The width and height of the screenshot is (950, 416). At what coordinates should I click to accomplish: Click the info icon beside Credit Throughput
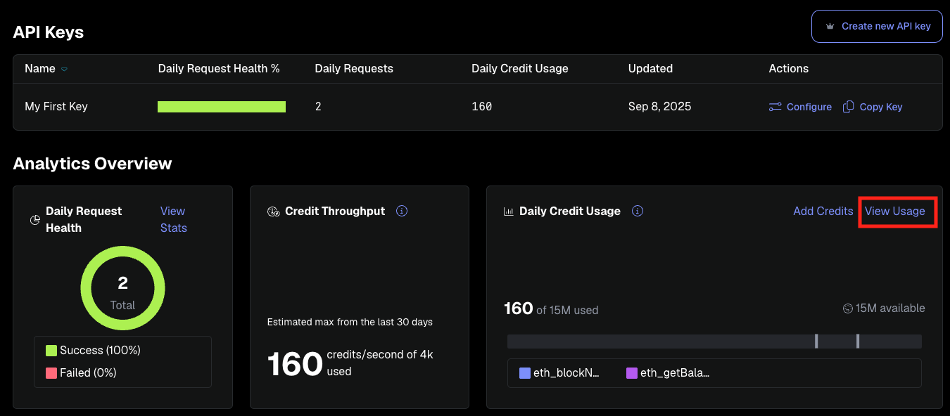[x=402, y=211]
